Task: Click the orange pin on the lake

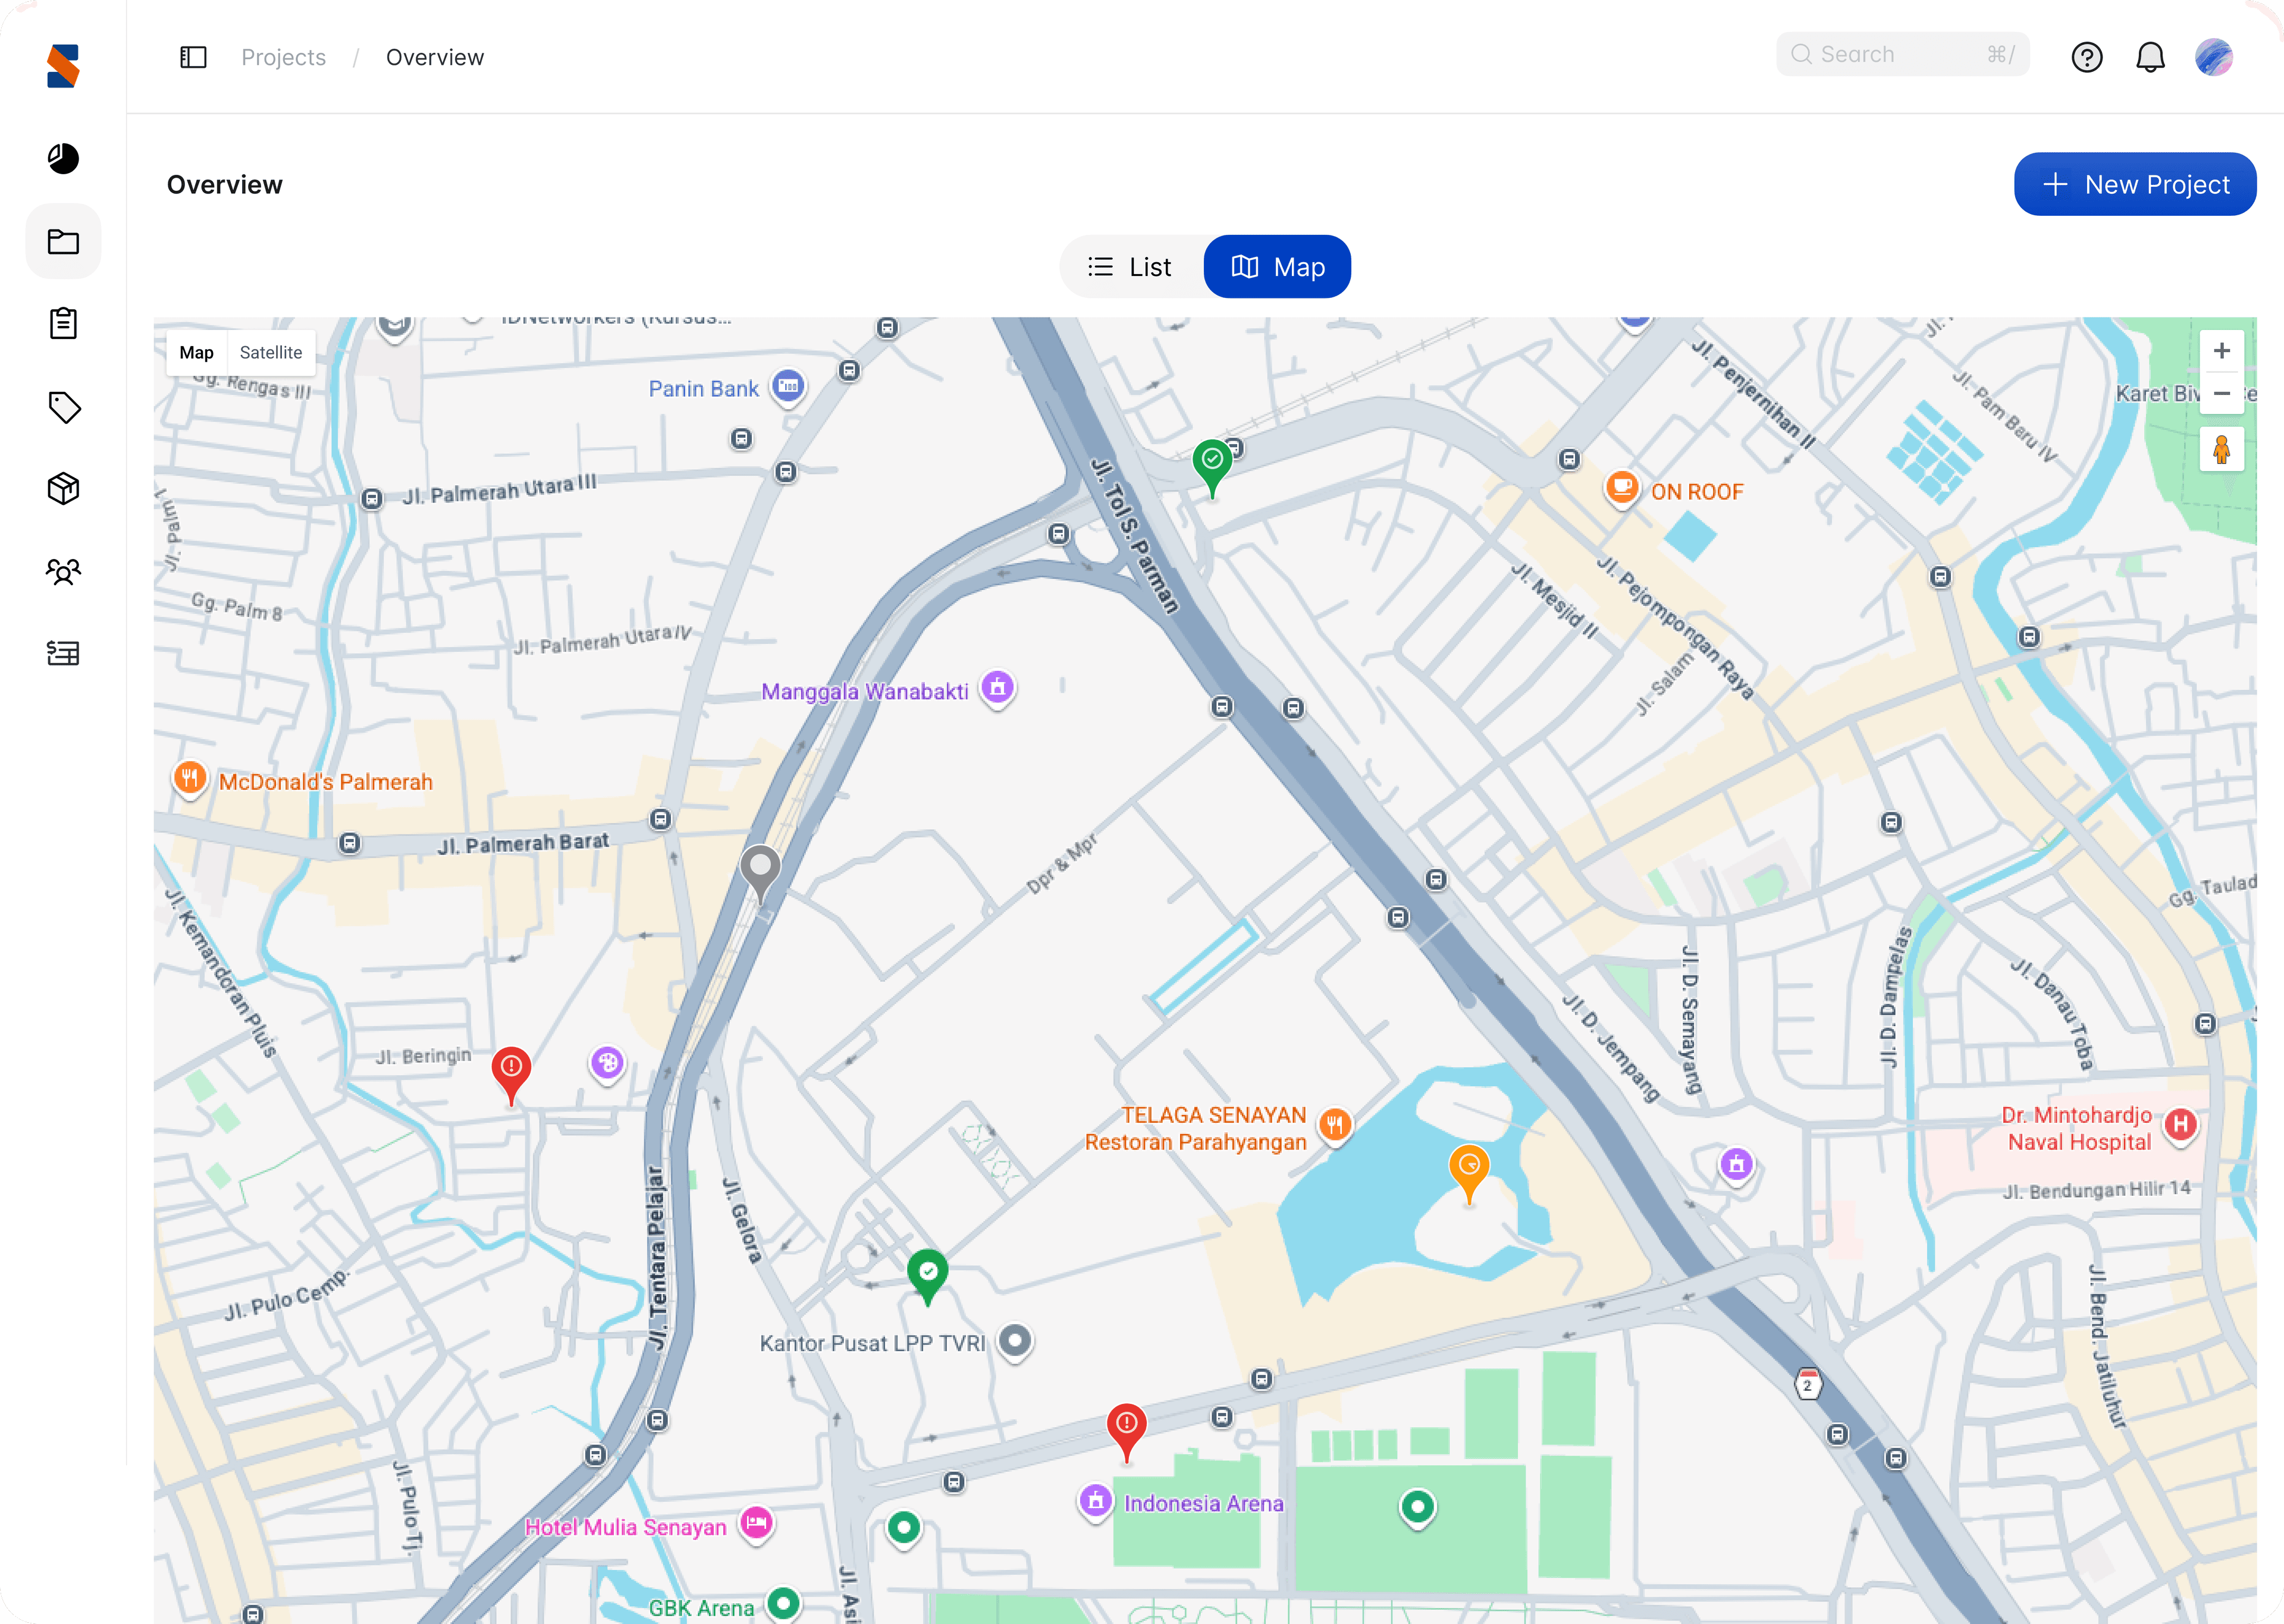Action: tap(1468, 1173)
